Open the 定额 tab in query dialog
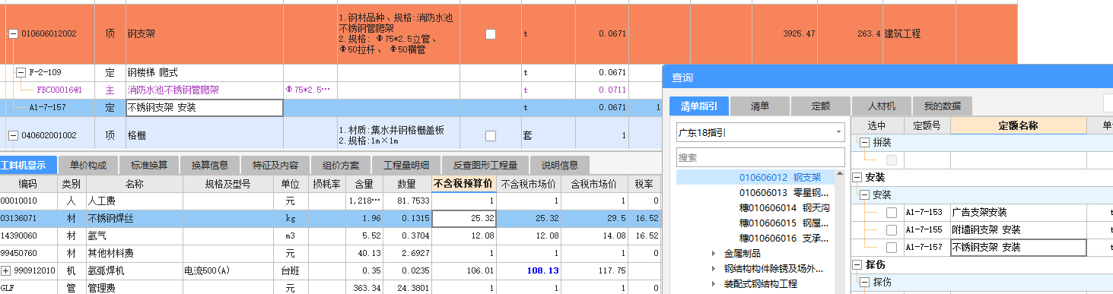Screen dimensions: 1113x294 tap(820, 106)
